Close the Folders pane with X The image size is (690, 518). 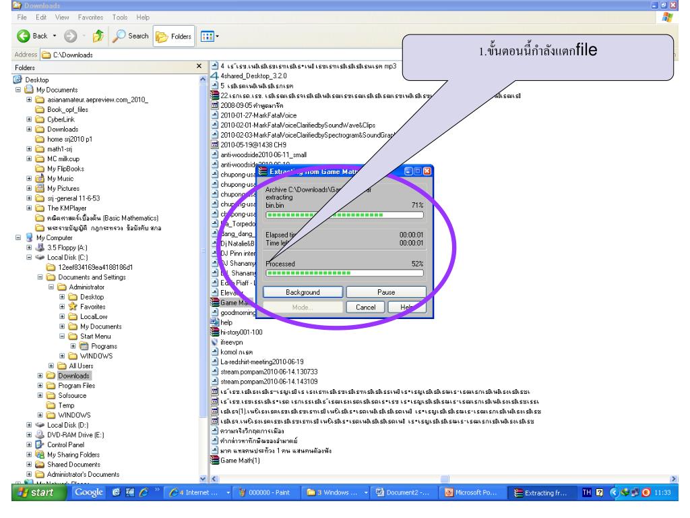tap(199, 66)
